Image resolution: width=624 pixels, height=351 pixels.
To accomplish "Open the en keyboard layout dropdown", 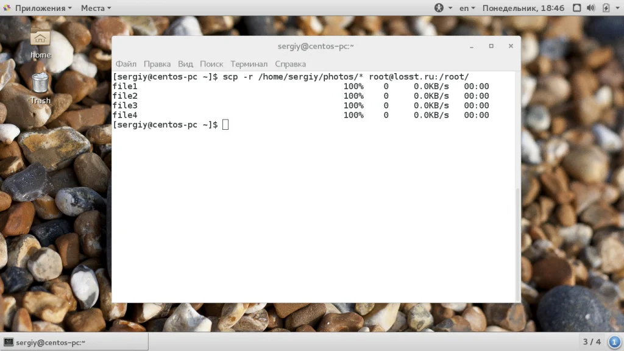I will click(x=467, y=8).
